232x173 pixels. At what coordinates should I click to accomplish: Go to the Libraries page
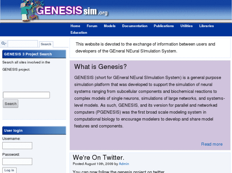click(x=206, y=26)
